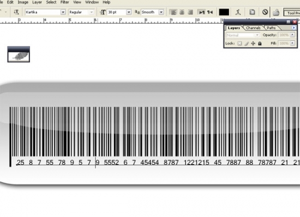The image size is (300, 217).
Task: Cancel current text edits icon
Action: click(265, 12)
